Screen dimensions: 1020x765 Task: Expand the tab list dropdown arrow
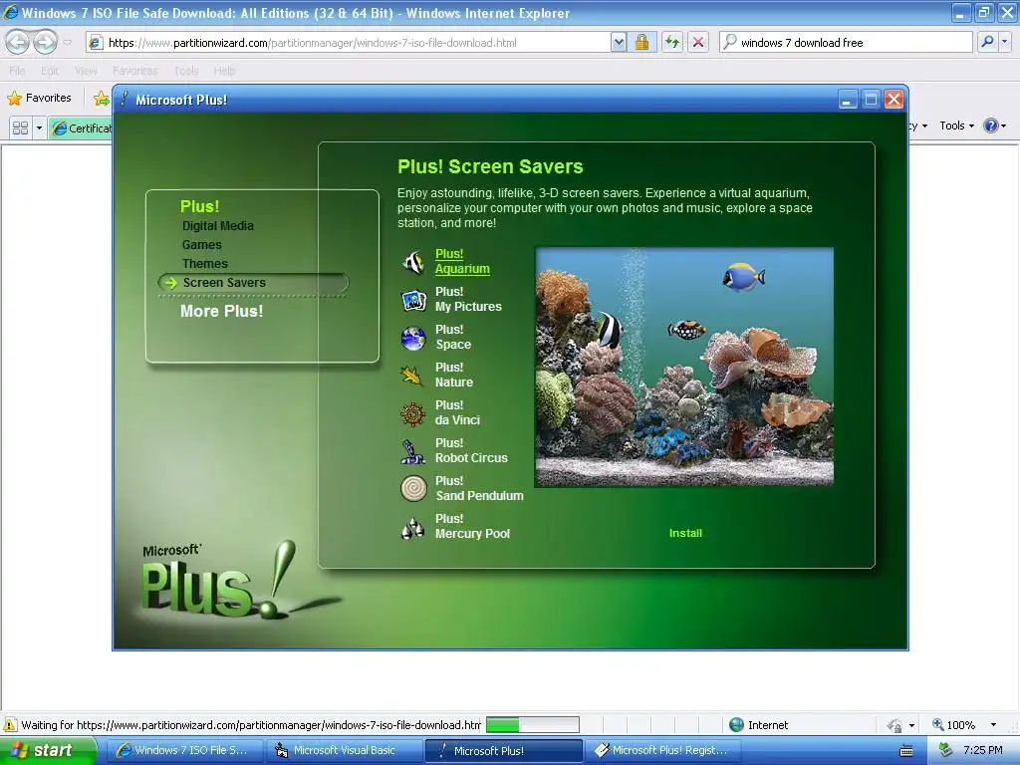coord(39,128)
